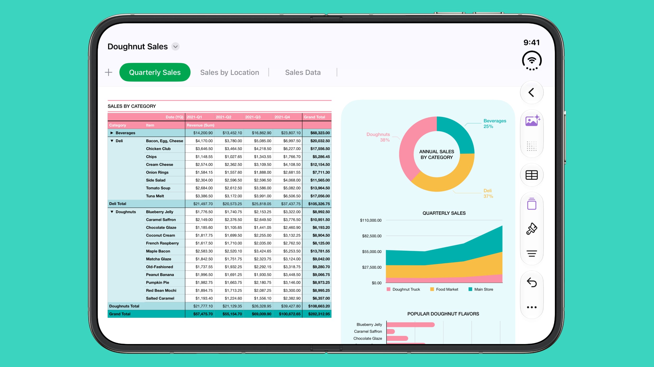This screenshot has height=367, width=654.
Task: Open the table insert icon
Action: click(x=532, y=175)
